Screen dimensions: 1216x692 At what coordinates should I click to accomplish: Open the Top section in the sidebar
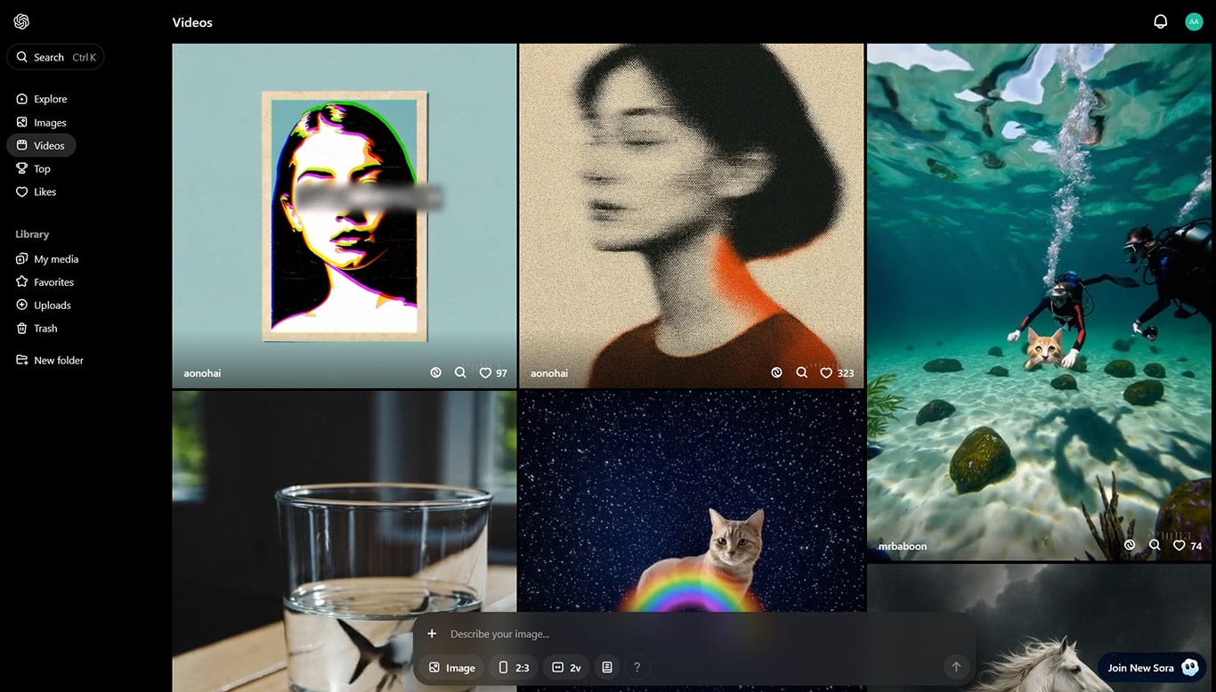(x=42, y=168)
